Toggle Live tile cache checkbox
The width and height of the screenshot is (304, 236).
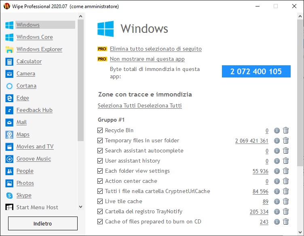click(100, 201)
